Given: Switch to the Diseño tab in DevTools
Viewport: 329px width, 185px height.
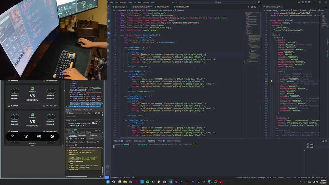Looking at the screenshot, I should pyautogui.click(x=86, y=110).
